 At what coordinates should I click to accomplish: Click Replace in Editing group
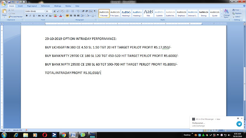tap(237, 13)
